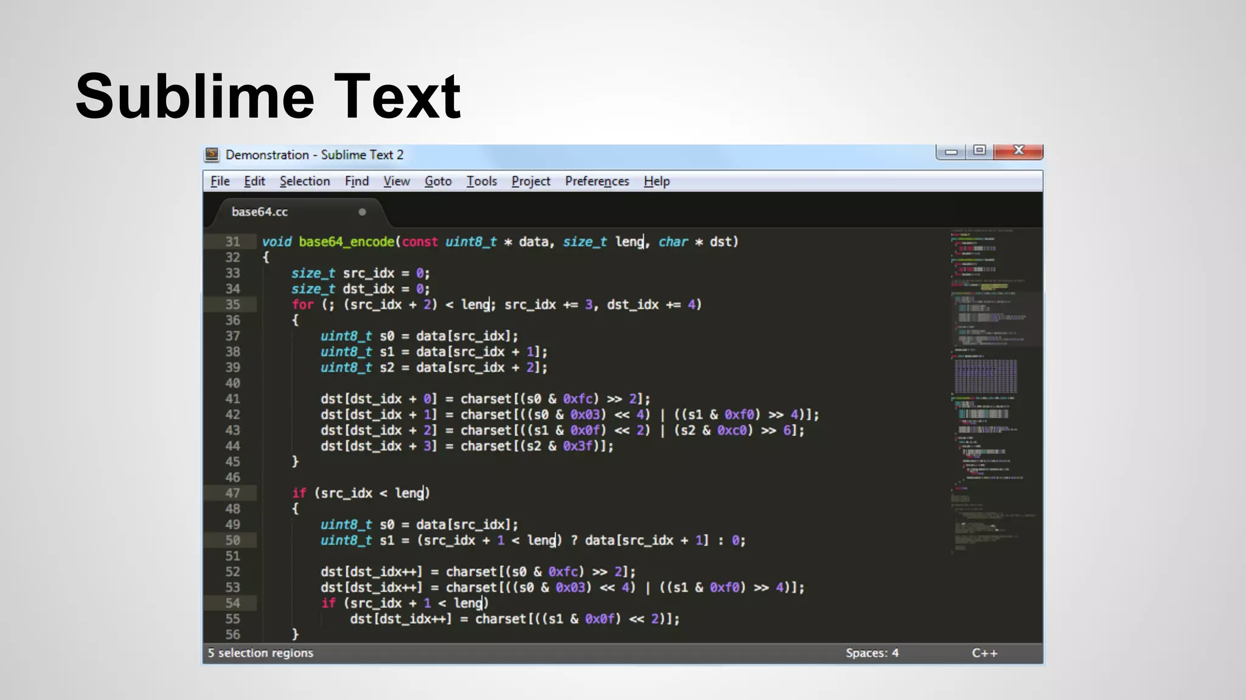1246x700 pixels.
Task: Click the minimap code overview
Action: pyautogui.click(x=995, y=391)
